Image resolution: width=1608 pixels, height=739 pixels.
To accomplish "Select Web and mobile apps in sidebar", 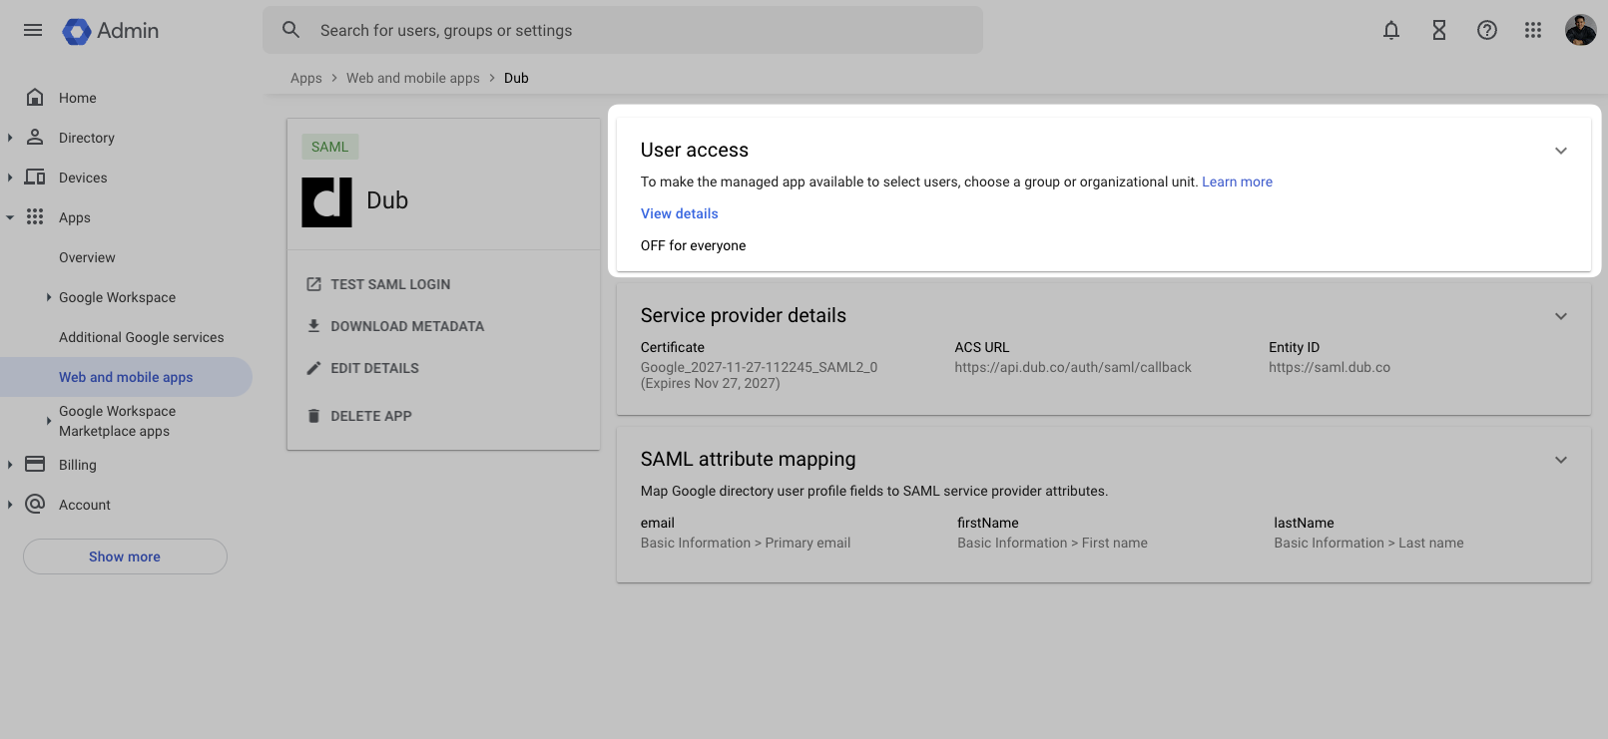I will pyautogui.click(x=126, y=377).
